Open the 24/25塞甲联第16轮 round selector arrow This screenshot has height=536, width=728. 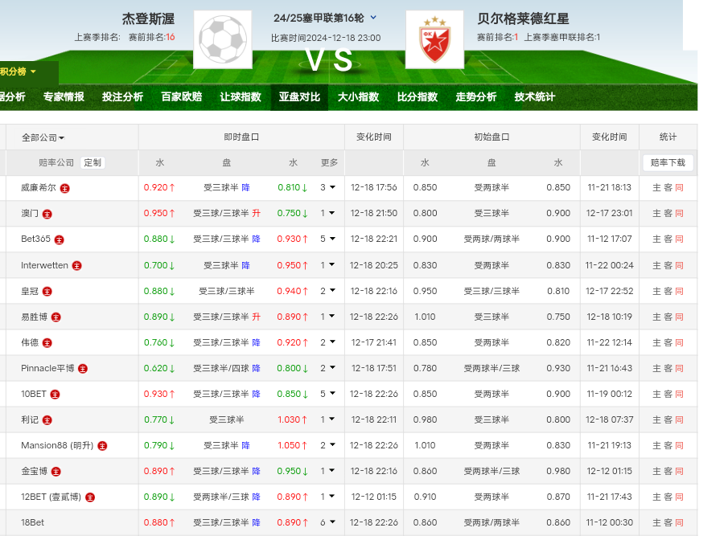coord(373,18)
